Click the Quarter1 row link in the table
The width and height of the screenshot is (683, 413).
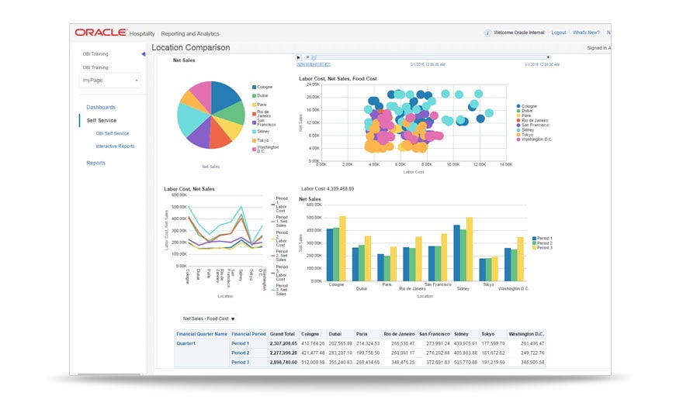point(186,343)
